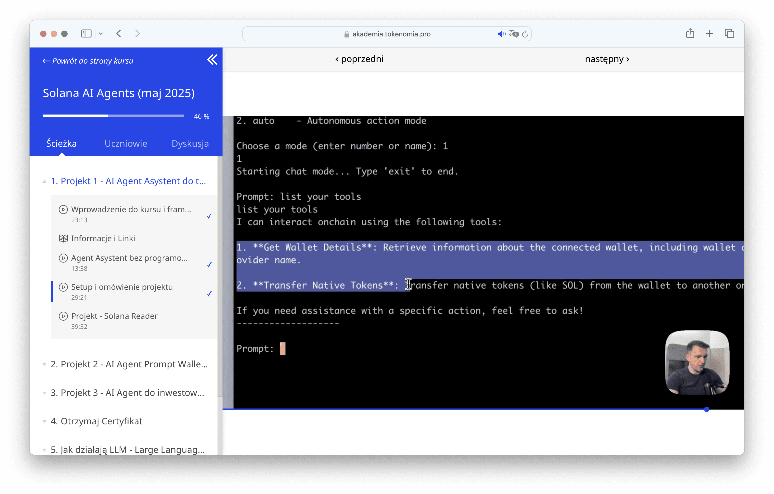Image resolution: width=774 pixels, height=494 pixels.
Task: Collapse the course sidebar with double chevron
Action: (x=212, y=59)
